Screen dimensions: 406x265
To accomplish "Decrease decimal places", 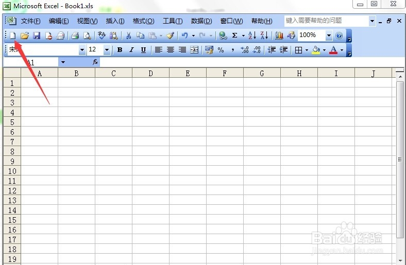I will pos(257,49).
